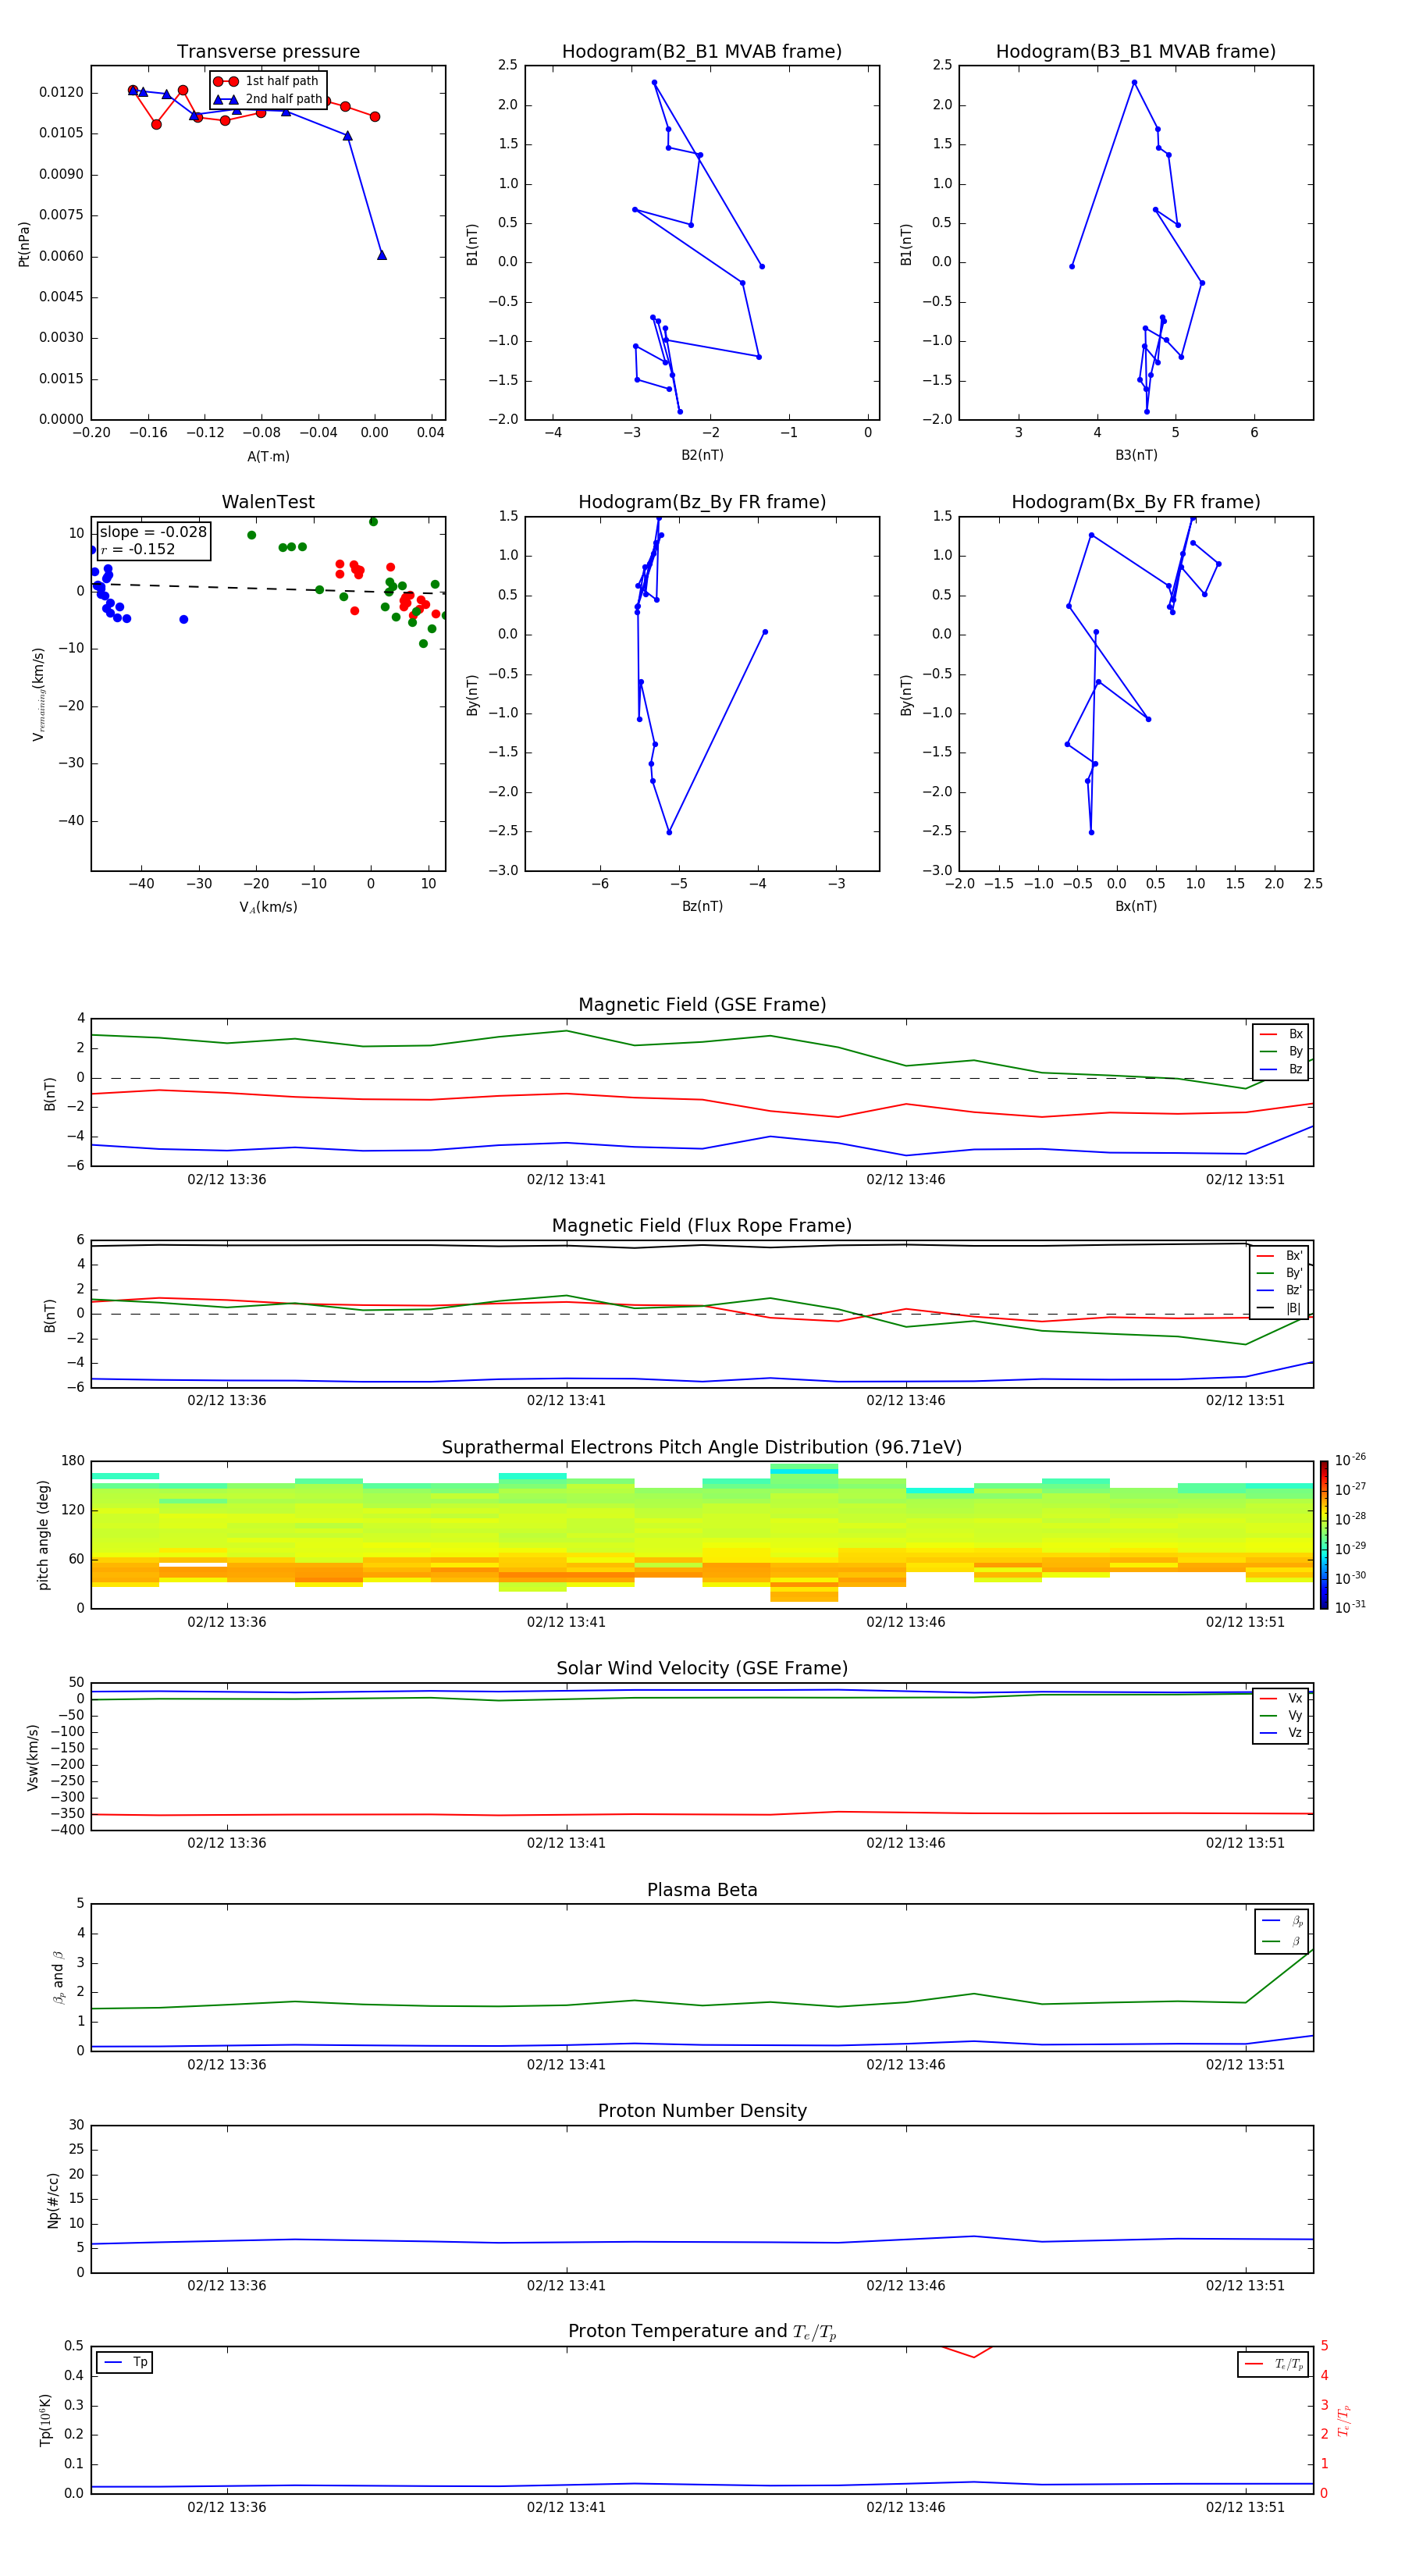The width and height of the screenshot is (1405, 2576).
Task: Select '1st half path' legend entry
Action: [x=267, y=81]
